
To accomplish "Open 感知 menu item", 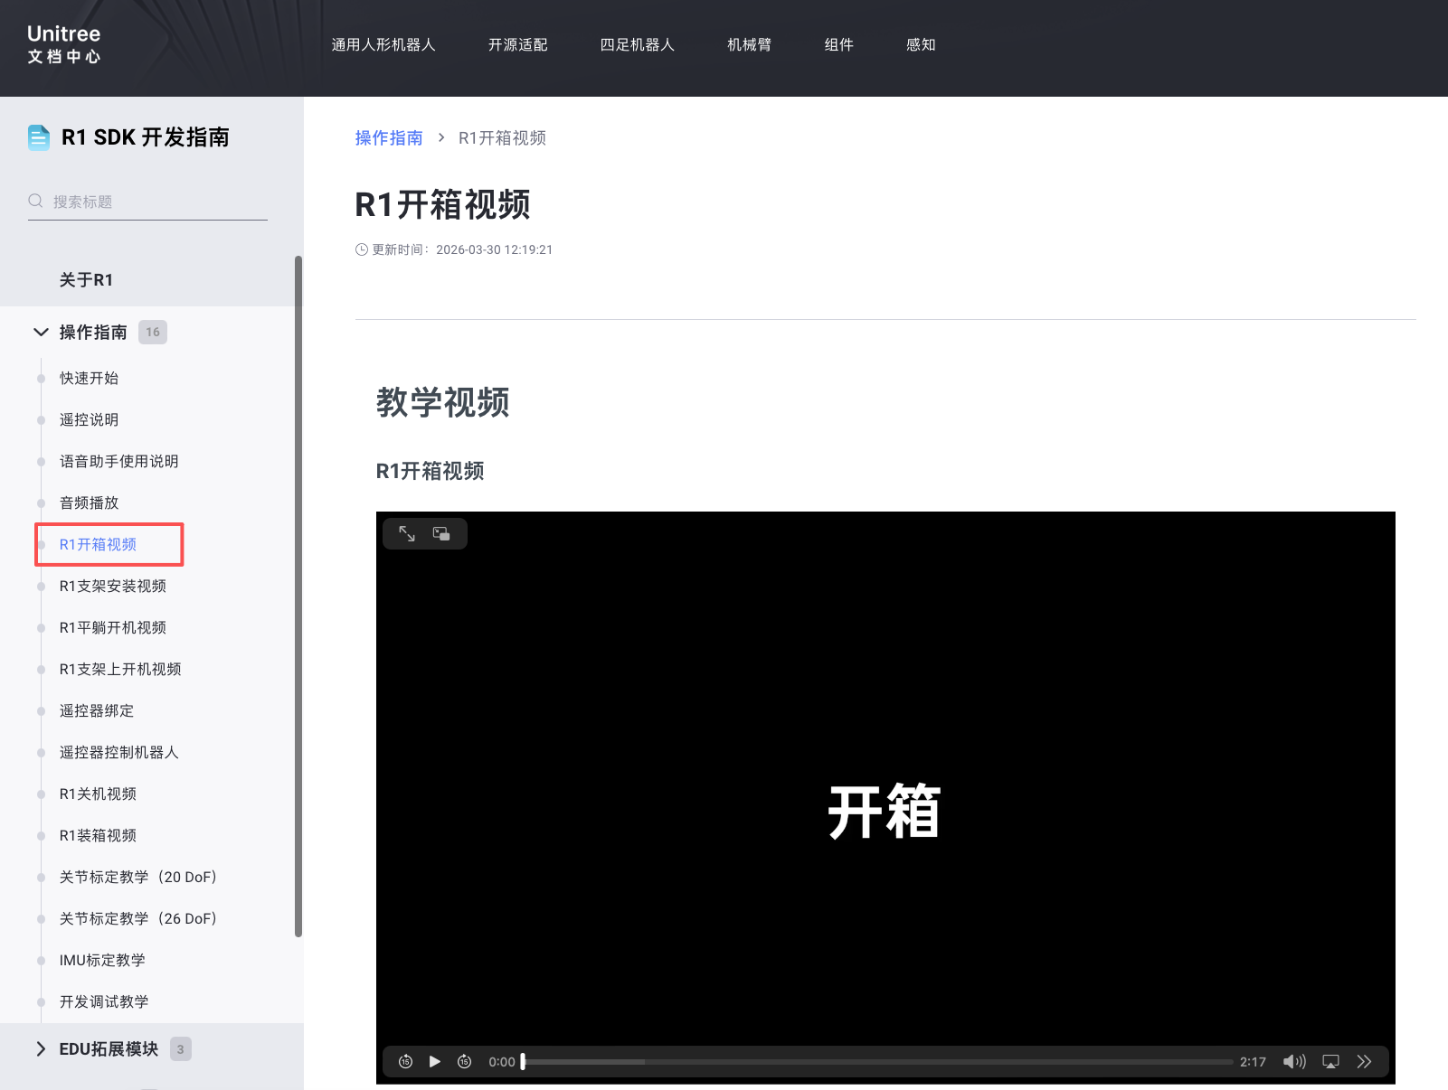I will 921,44.
